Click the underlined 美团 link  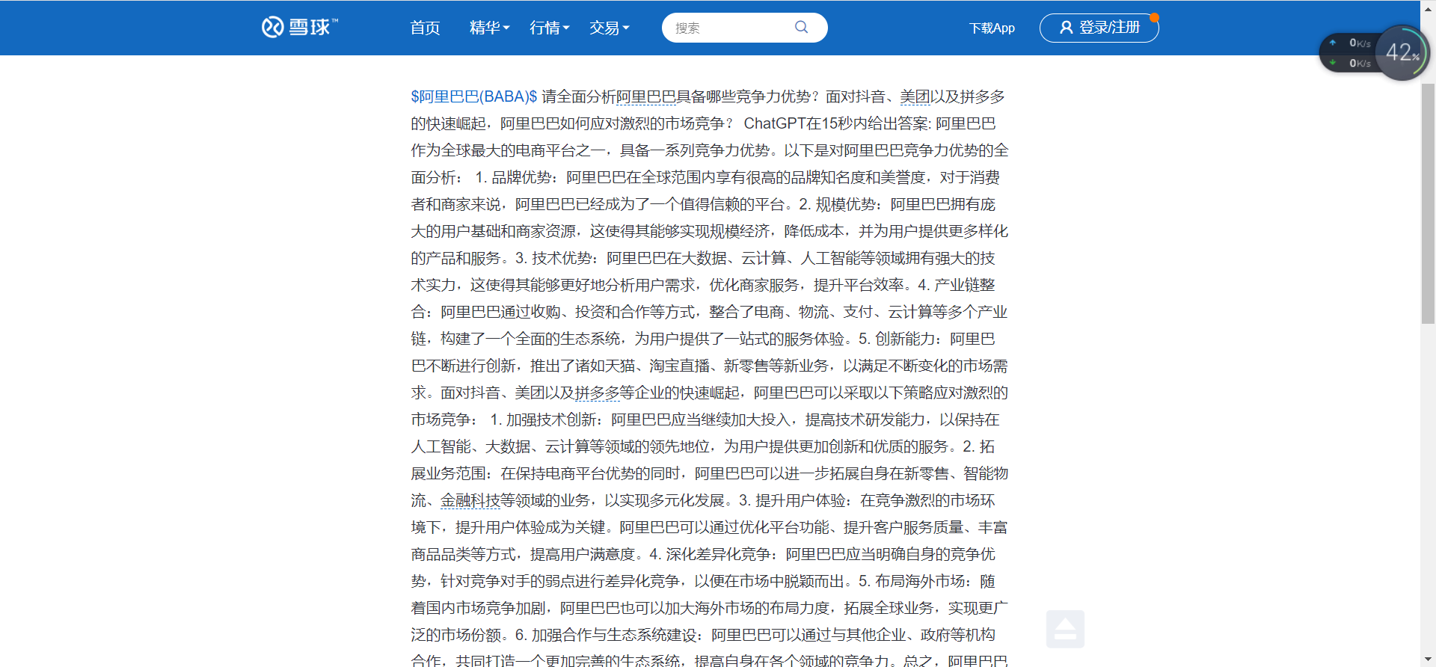[915, 96]
